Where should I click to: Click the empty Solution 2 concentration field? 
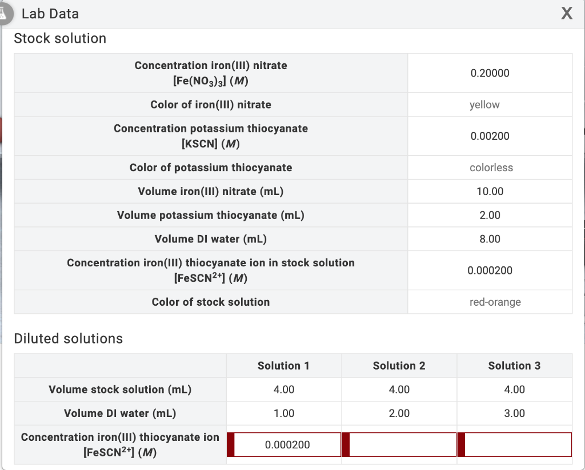[x=399, y=444]
